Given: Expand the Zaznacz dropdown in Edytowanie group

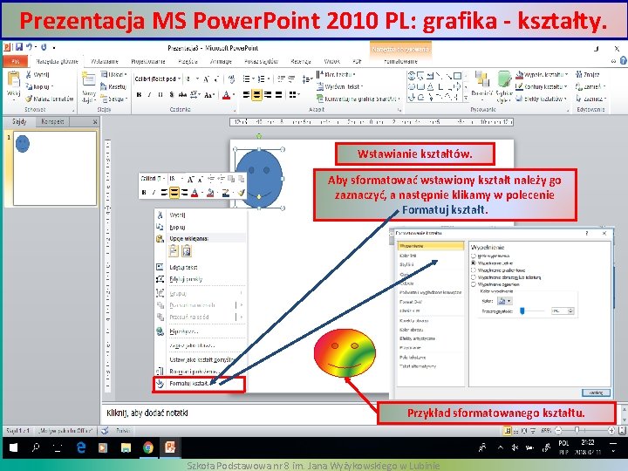Looking at the screenshot, I should [x=591, y=99].
